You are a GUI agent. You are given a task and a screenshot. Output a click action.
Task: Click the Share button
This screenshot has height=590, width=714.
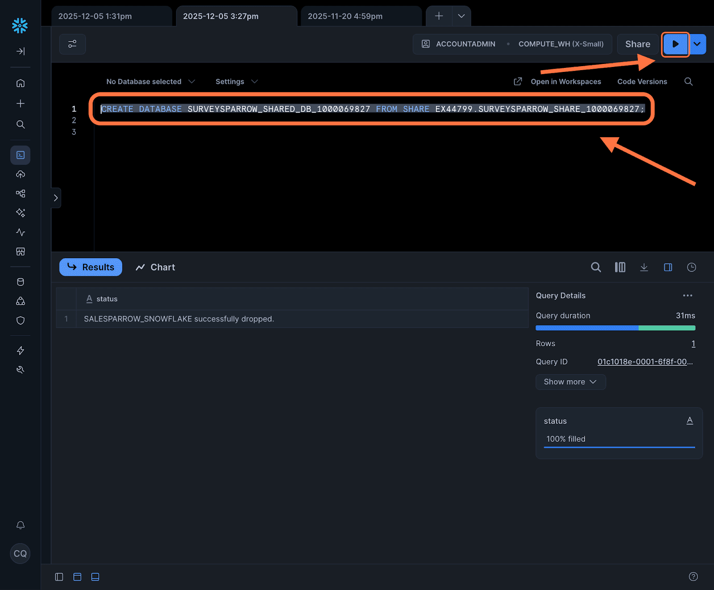point(637,44)
